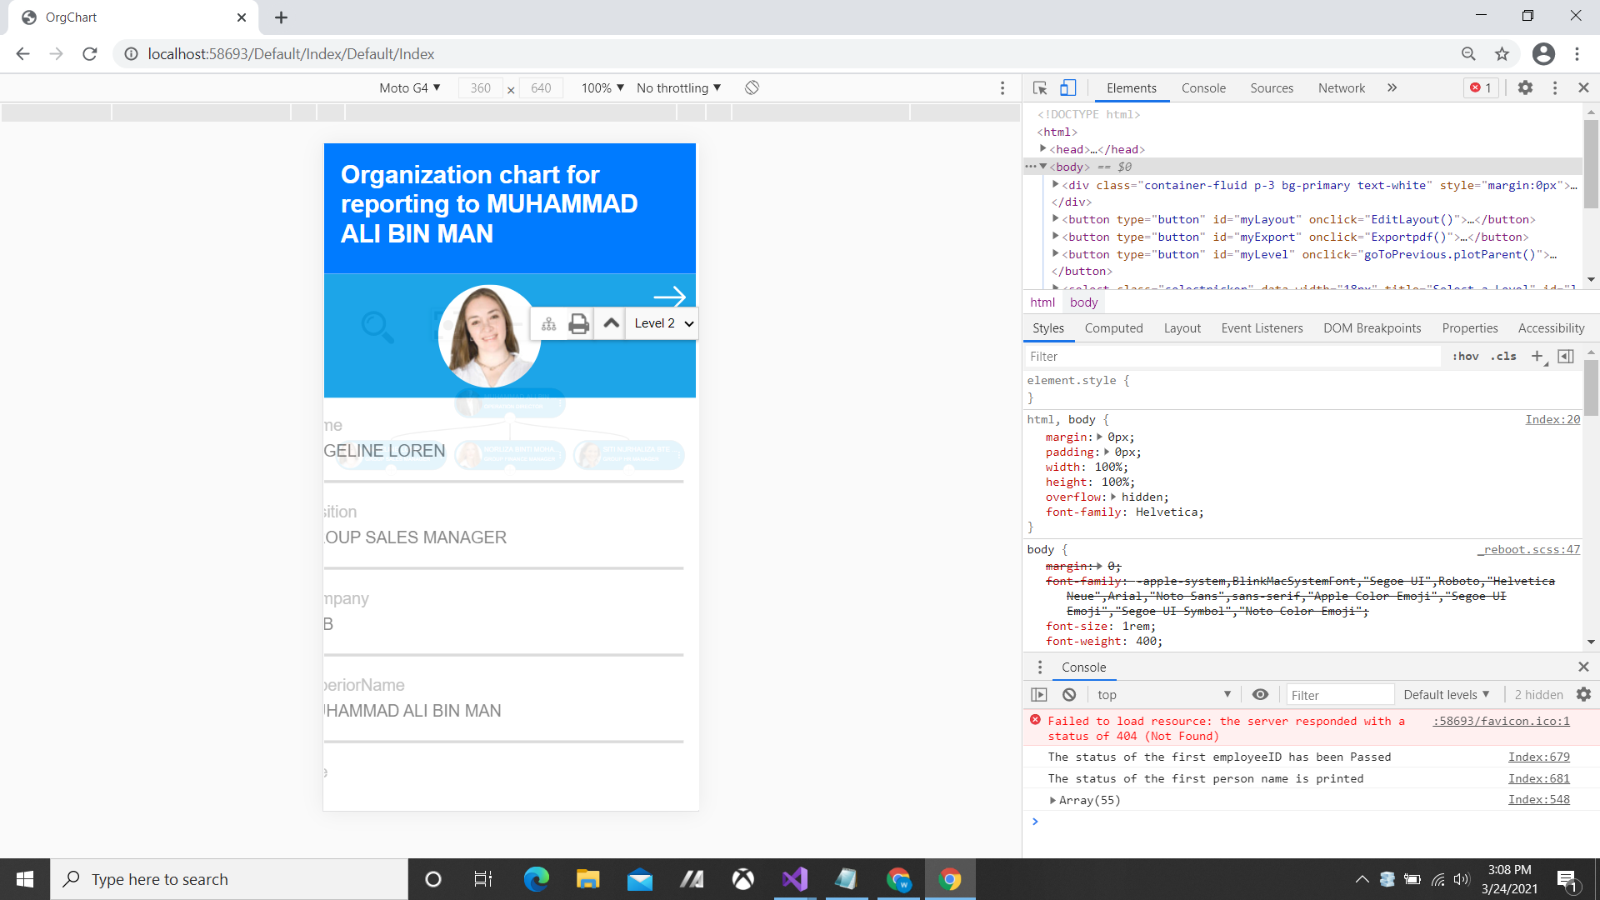Open the top context dropdown

coord(1163,694)
